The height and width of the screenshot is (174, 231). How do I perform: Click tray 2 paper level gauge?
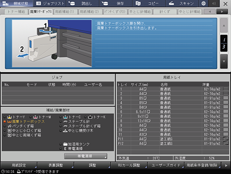coord(226,93)
